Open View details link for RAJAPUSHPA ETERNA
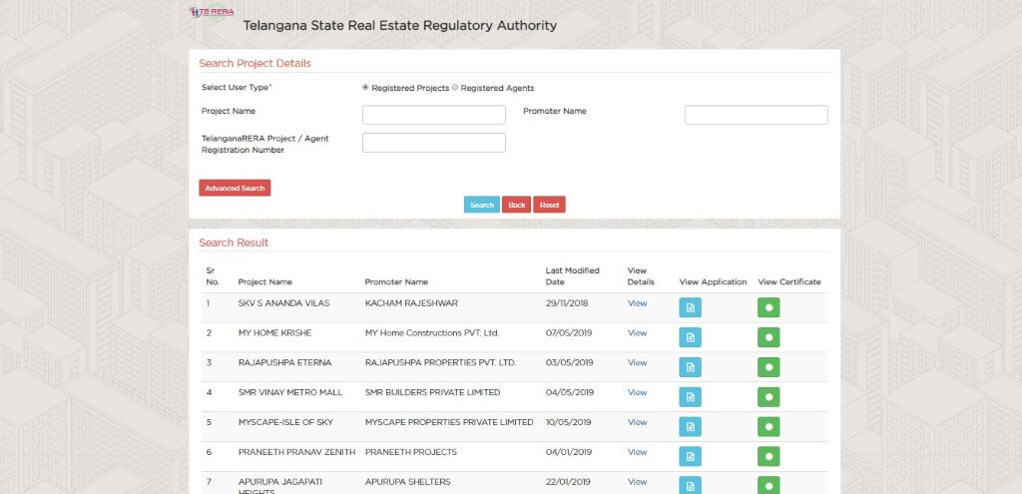The width and height of the screenshot is (1022, 494). [637, 363]
